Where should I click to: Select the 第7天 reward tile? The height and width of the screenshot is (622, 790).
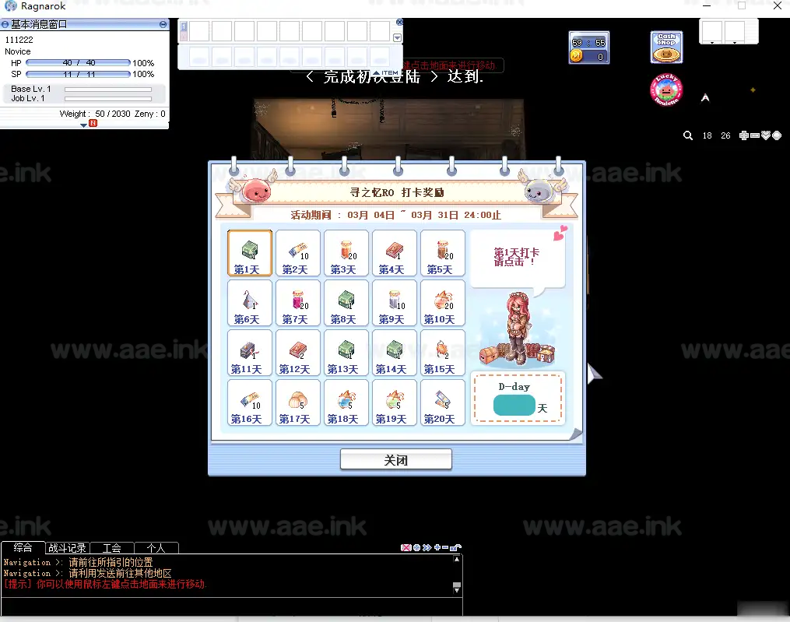(298, 303)
